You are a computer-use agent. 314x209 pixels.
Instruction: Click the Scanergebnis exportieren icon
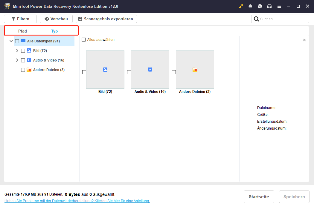click(80, 19)
